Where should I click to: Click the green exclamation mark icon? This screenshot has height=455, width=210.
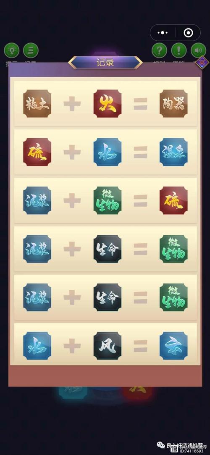point(178,50)
